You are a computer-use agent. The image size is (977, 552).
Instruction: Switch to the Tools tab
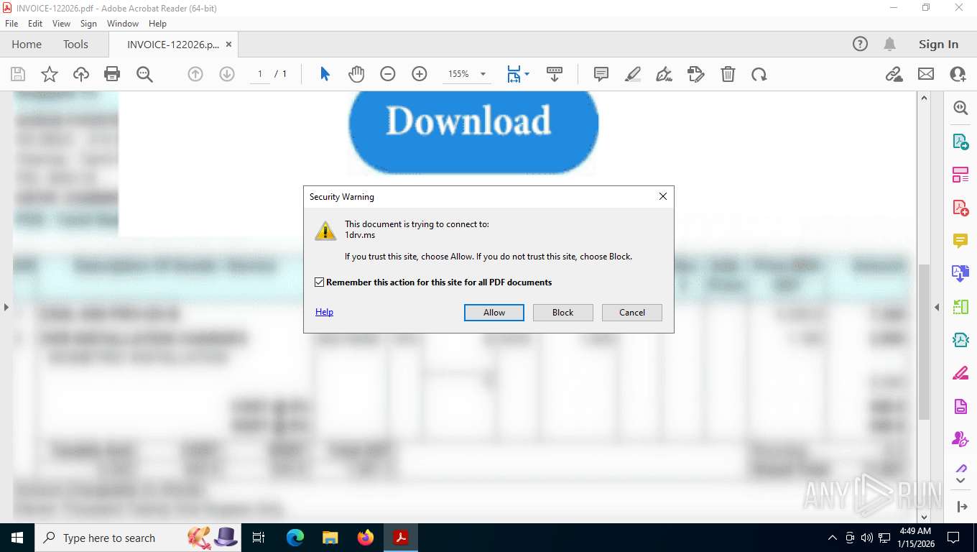coord(75,44)
